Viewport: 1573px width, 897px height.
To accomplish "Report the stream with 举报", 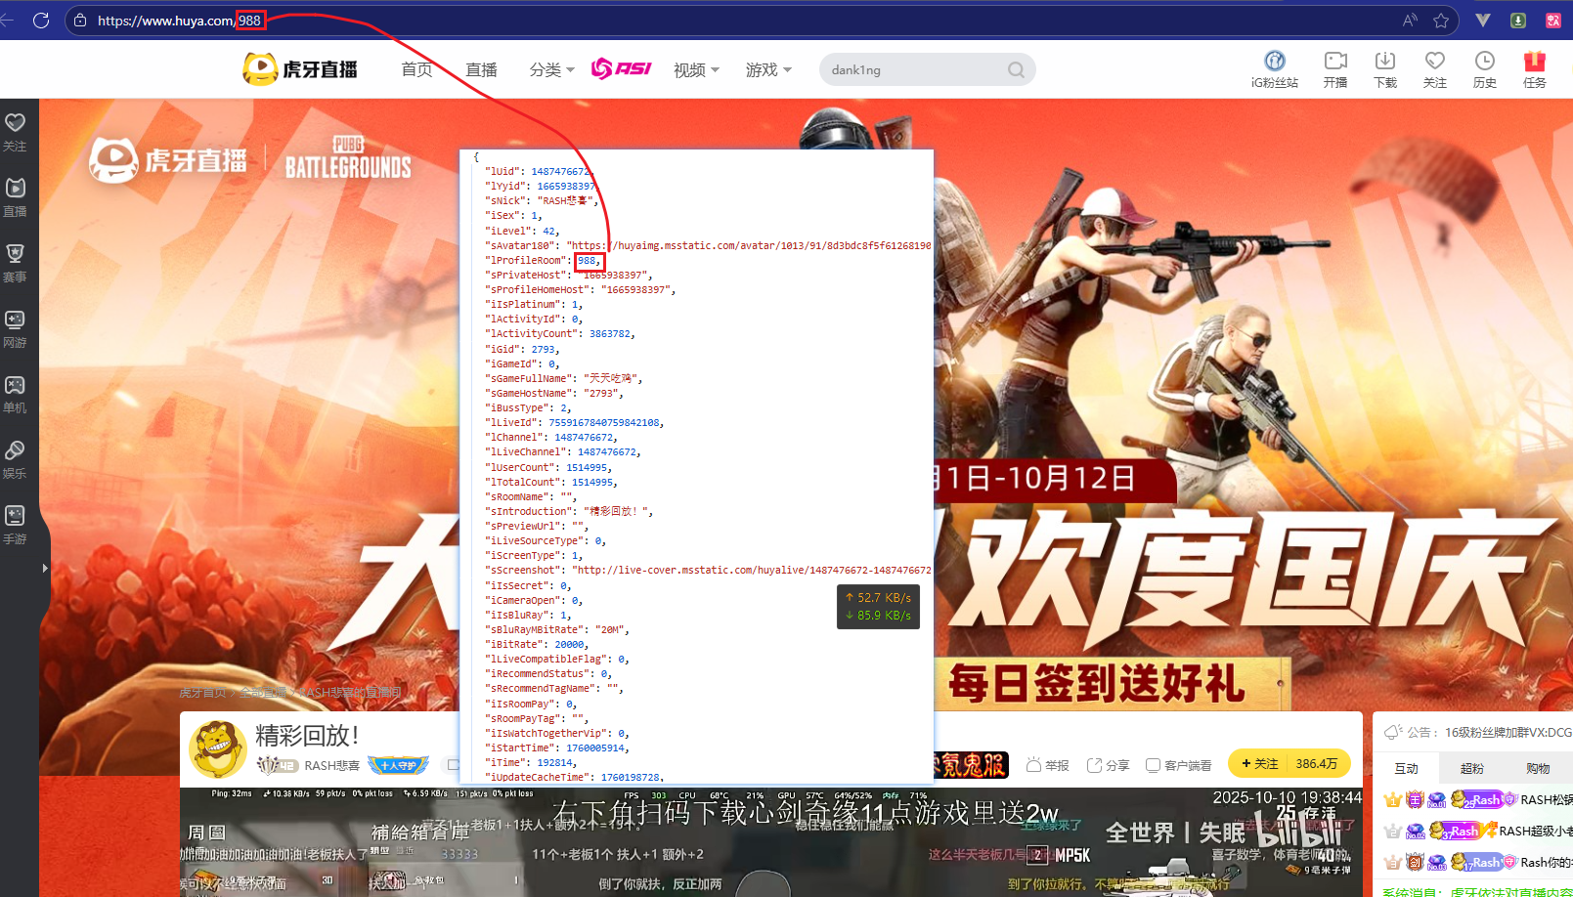I will [x=1048, y=765].
